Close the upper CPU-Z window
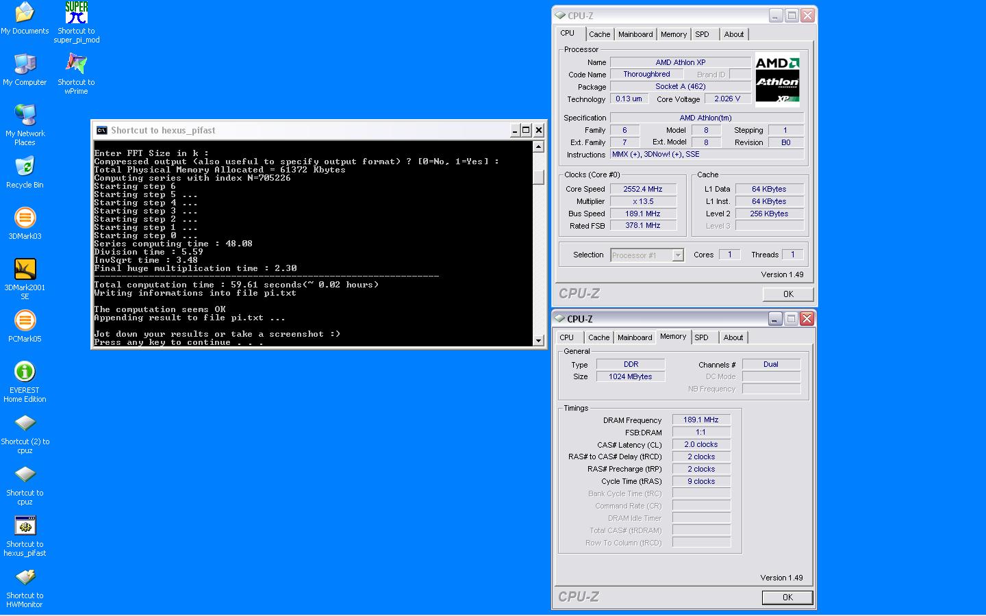Screen dimensions: 986x616 (x=808, y=15)
